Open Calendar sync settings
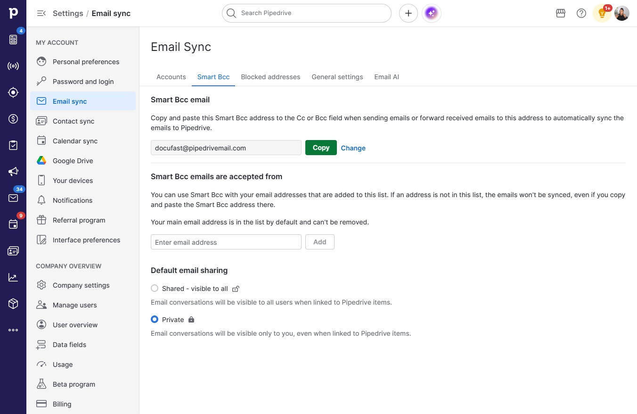 pos(83,141)
